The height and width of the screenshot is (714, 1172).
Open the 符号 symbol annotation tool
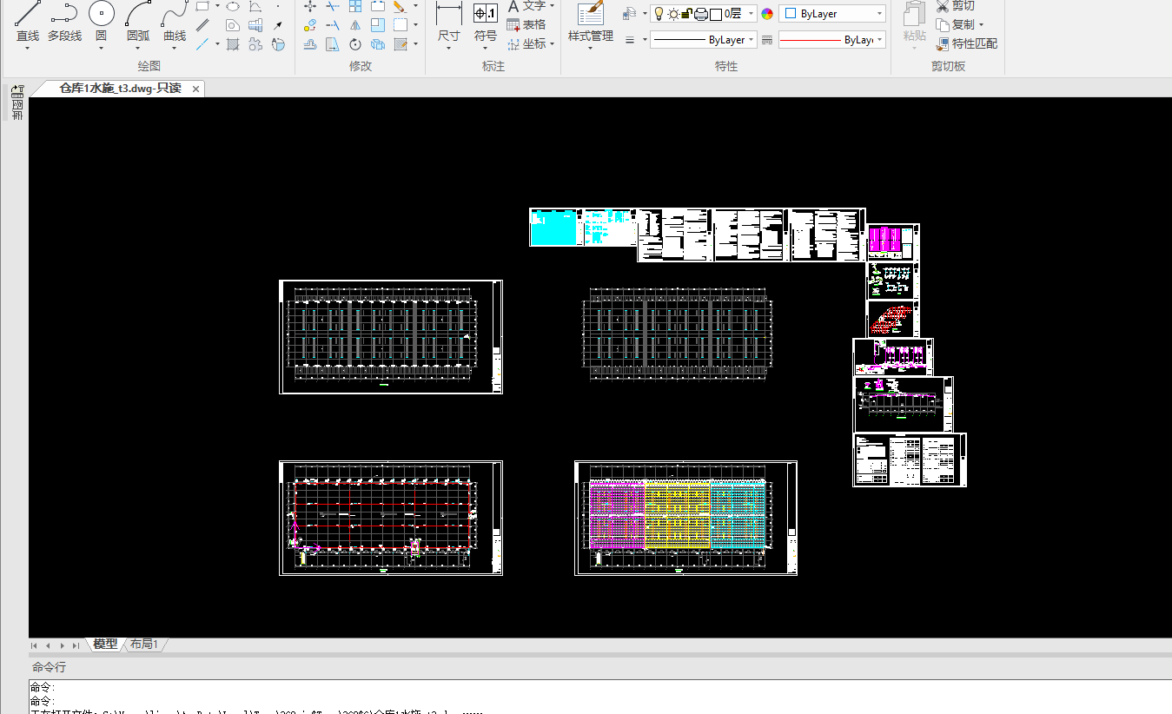pos(486,19)
